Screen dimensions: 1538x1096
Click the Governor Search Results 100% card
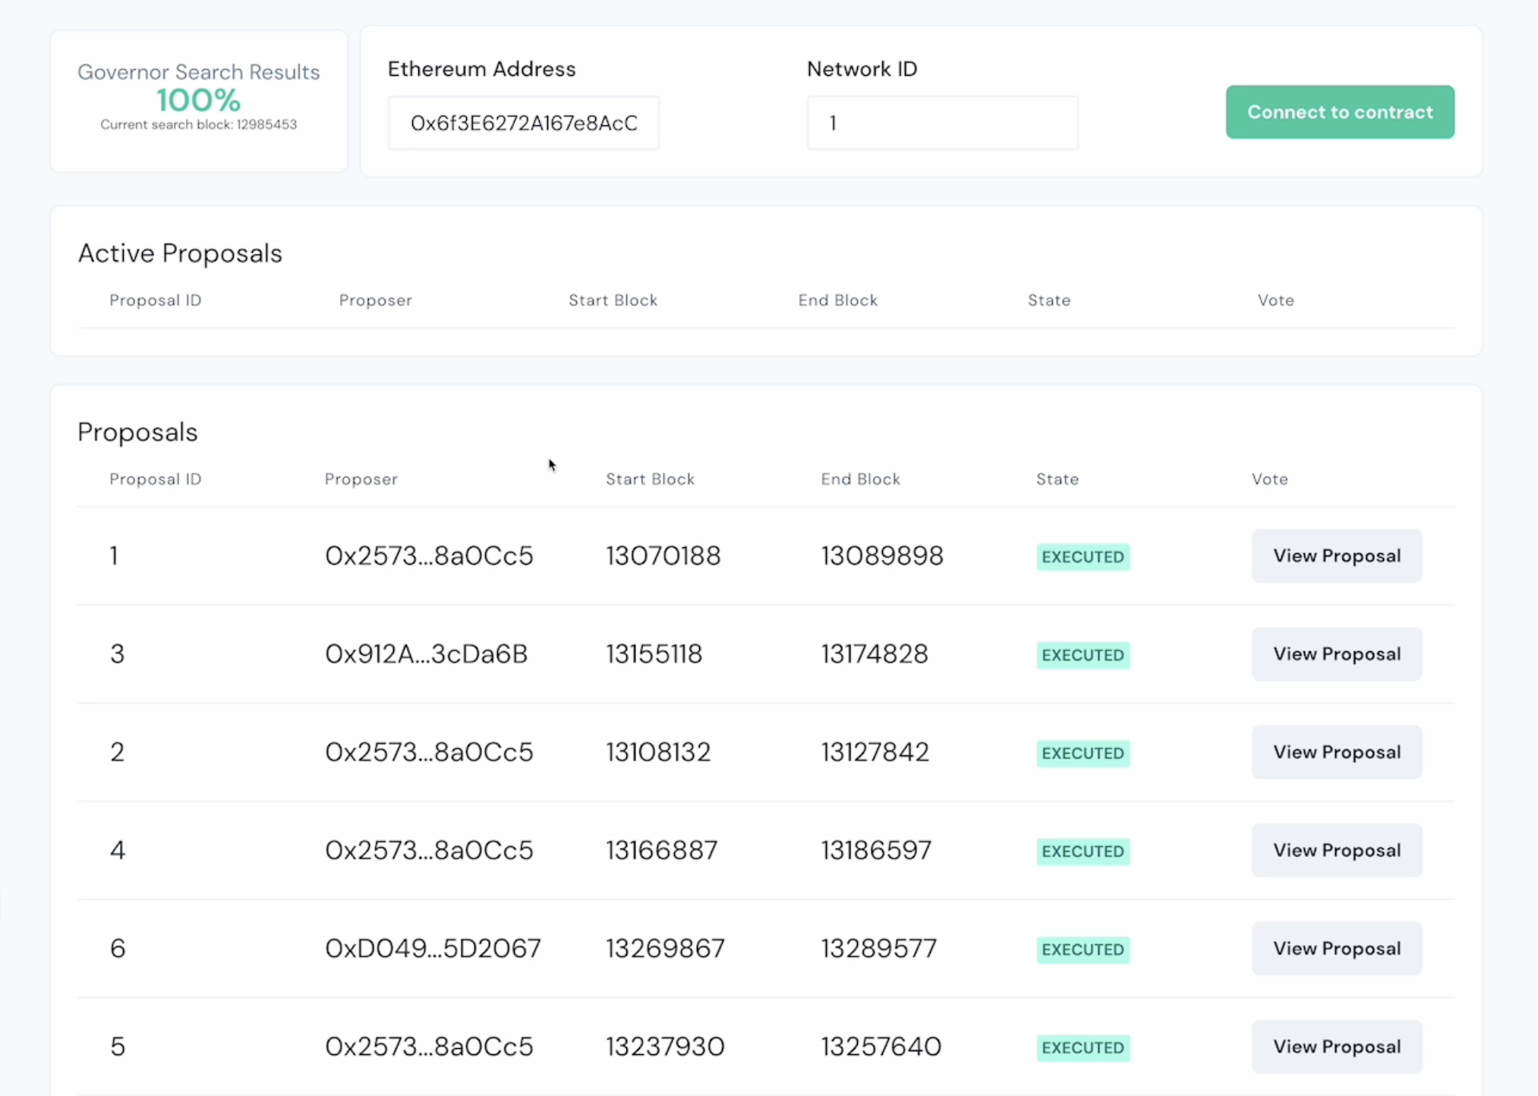pyautogui.click(x=198, y=97)
